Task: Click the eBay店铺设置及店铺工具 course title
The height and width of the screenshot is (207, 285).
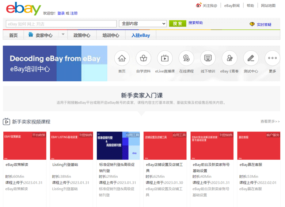Action: [164, 168]
